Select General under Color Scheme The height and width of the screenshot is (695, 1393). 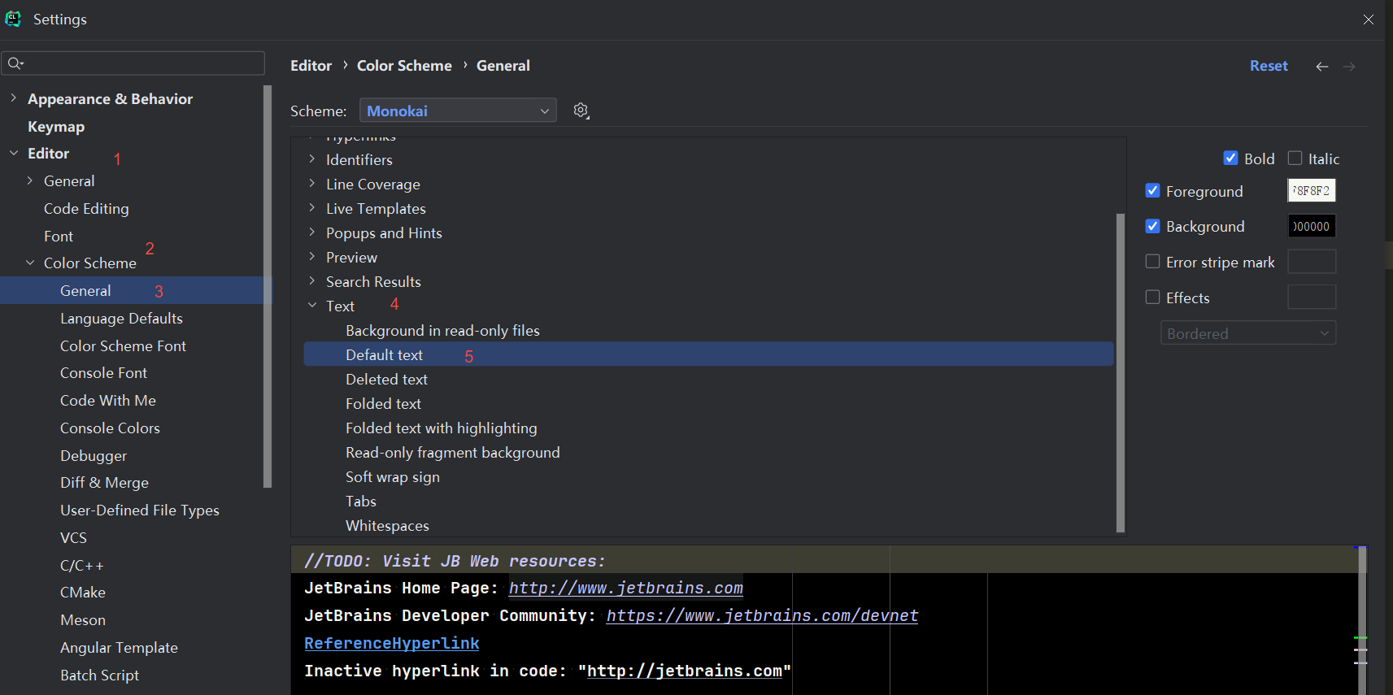85,290
